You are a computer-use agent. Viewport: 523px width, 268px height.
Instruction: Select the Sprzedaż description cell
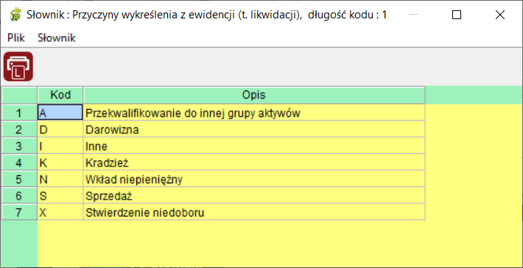point(254,196)
